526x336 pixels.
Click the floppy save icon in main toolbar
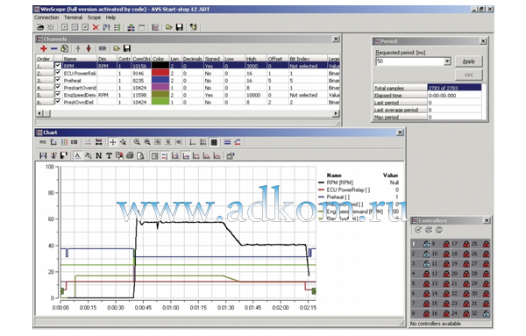point(180,27)
